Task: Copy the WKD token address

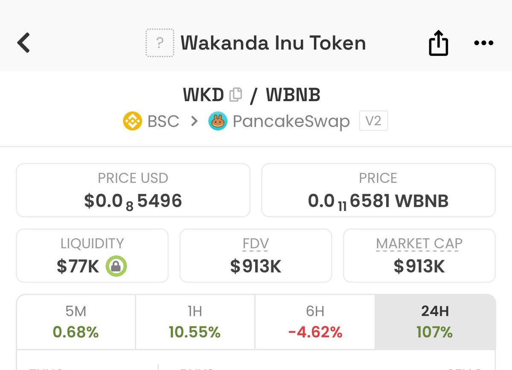Action: (x=236, y=95)
